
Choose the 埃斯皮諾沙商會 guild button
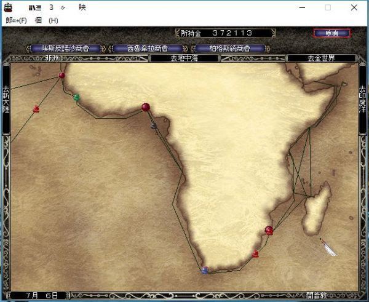[65, 48]
